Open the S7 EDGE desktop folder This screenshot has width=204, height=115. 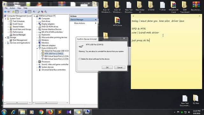click(151, 6)
